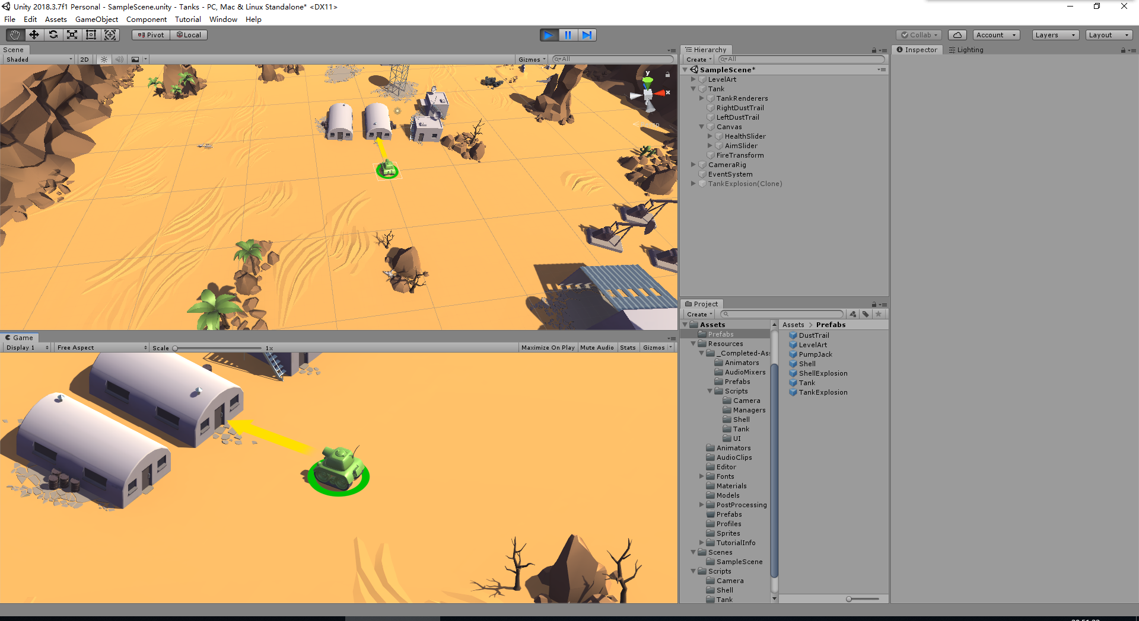Select the Move tool
The width and height of the screenshot is (1139, 621).
(34, 34)
